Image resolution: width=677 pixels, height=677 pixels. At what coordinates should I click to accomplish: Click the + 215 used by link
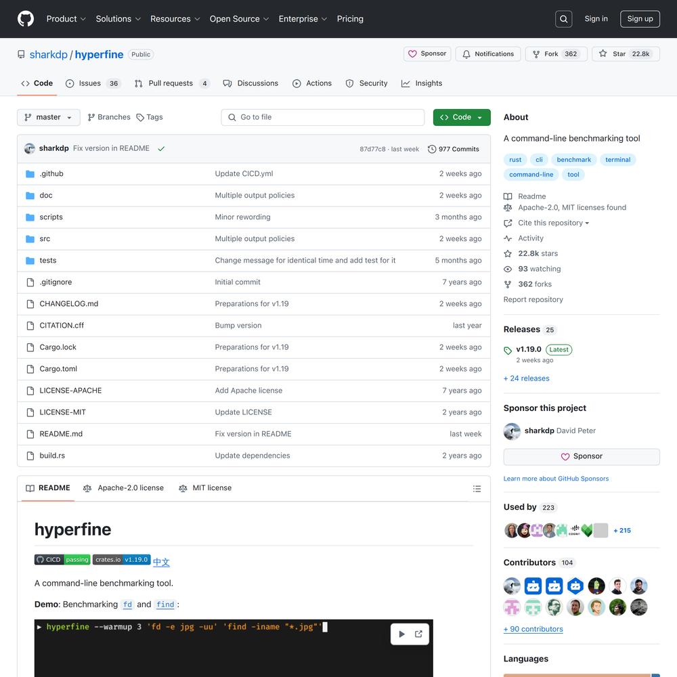[622, 531]
